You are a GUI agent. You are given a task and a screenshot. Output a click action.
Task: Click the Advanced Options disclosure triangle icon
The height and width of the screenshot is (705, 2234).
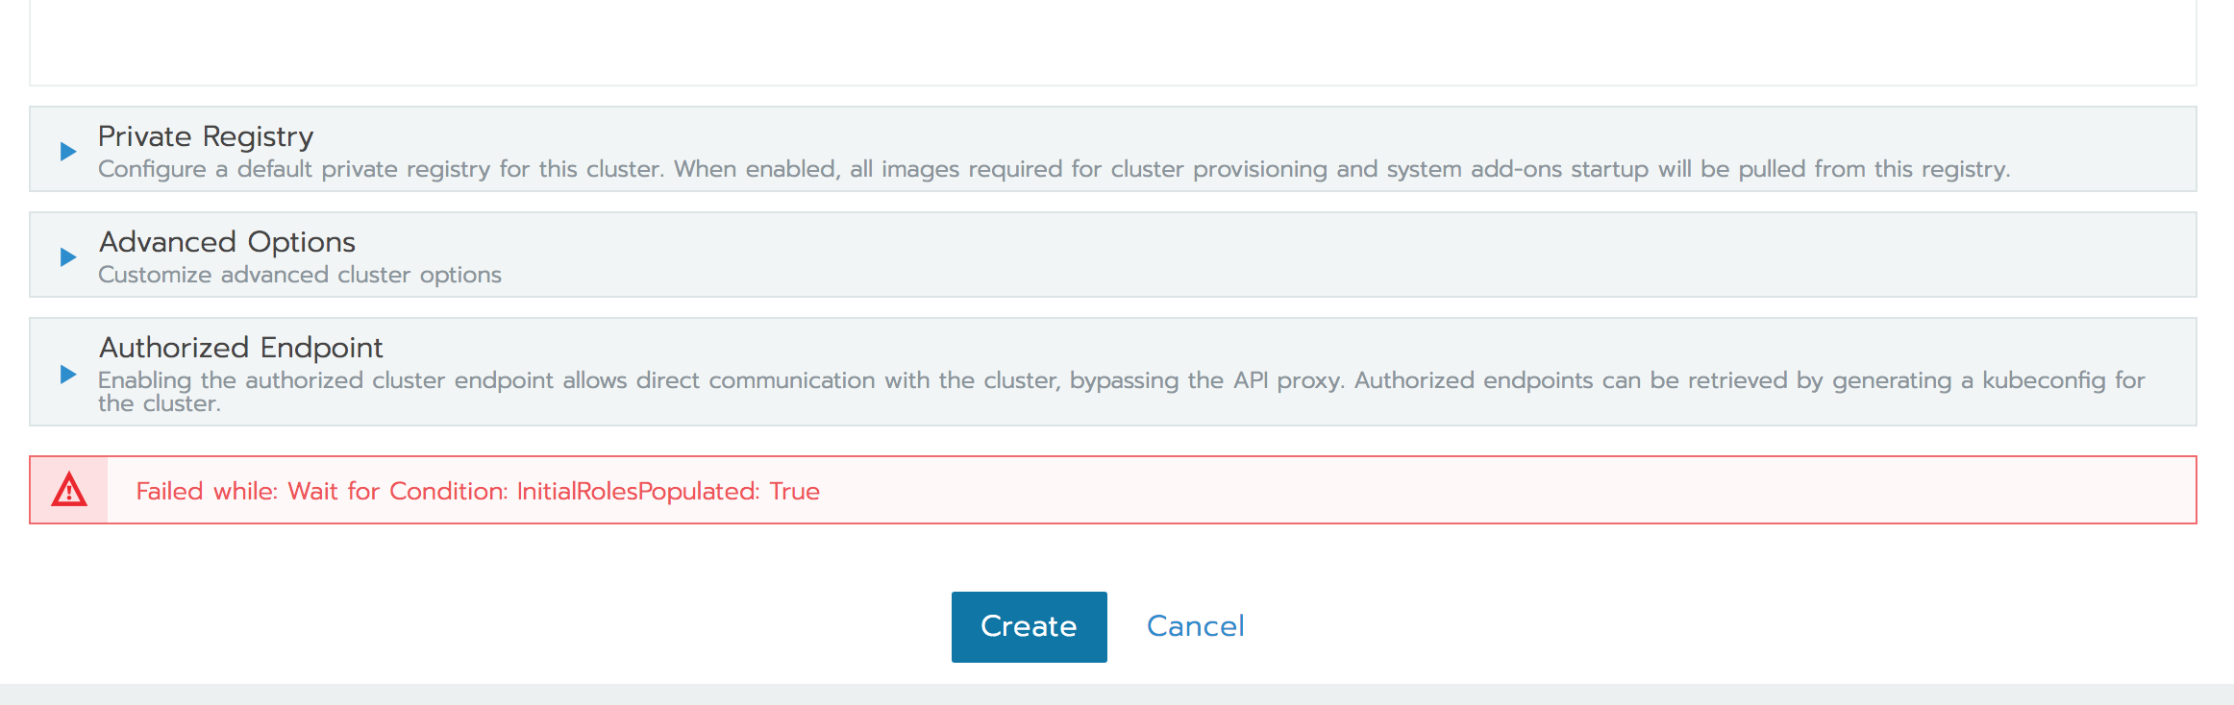click(x=66, y=257)
